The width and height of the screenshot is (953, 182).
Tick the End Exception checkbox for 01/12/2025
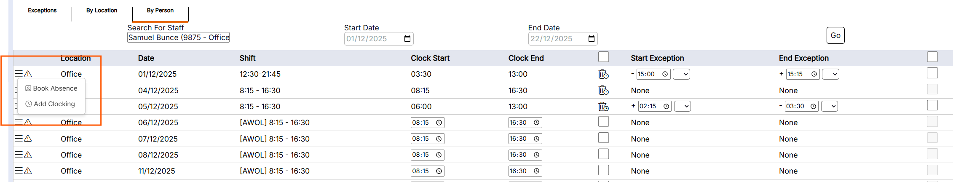(x=932, y=73)
